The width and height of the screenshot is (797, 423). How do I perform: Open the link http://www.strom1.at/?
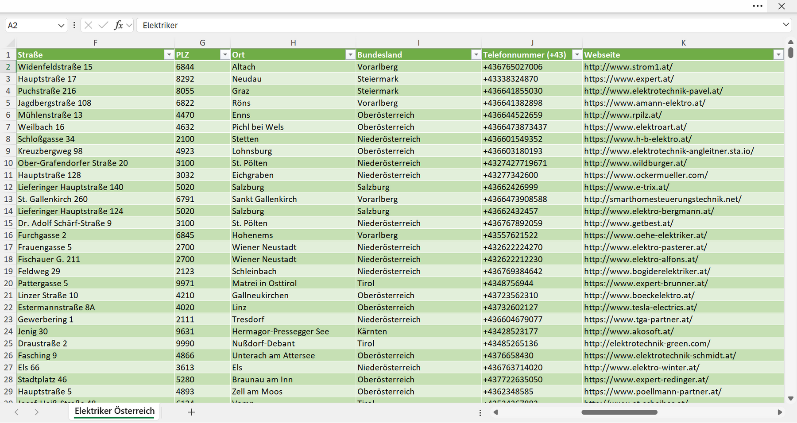click(628, 67)
